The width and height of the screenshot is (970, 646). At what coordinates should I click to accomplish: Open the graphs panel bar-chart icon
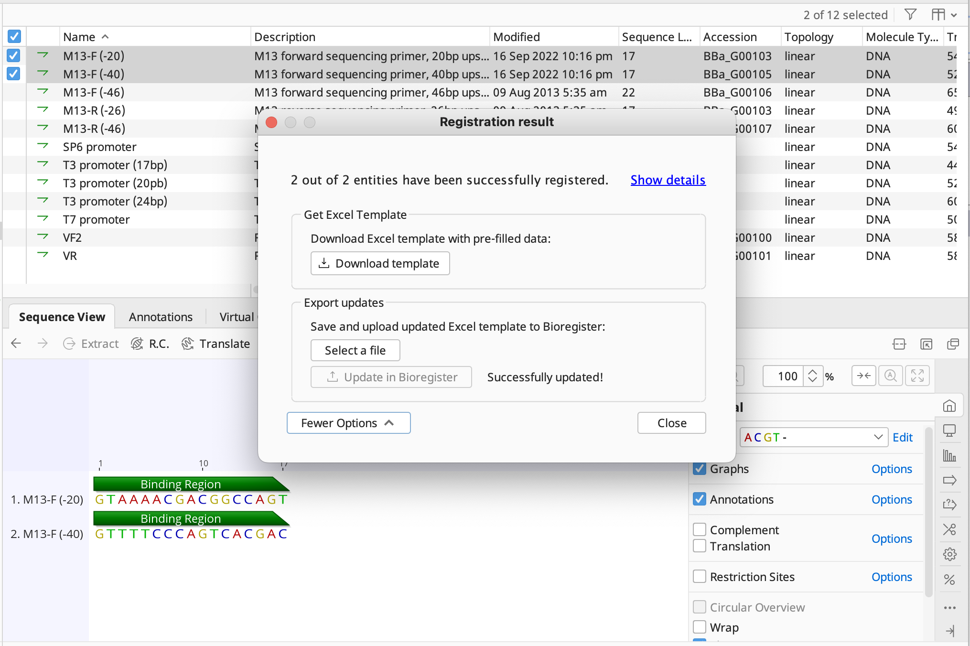click(x=949, y=455)
